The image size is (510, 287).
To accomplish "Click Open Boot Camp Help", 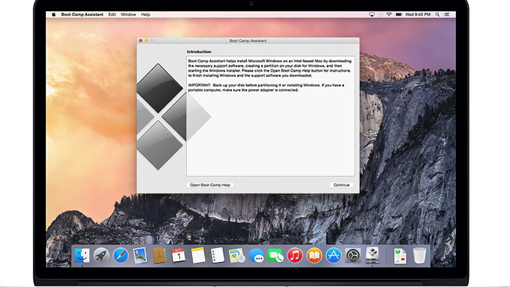I will tap(210, 185).
